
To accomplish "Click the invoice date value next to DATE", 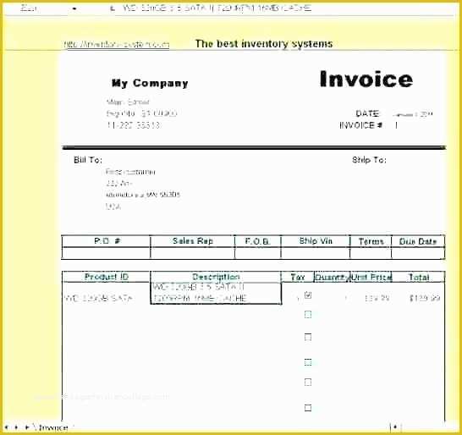I will 413,114.
